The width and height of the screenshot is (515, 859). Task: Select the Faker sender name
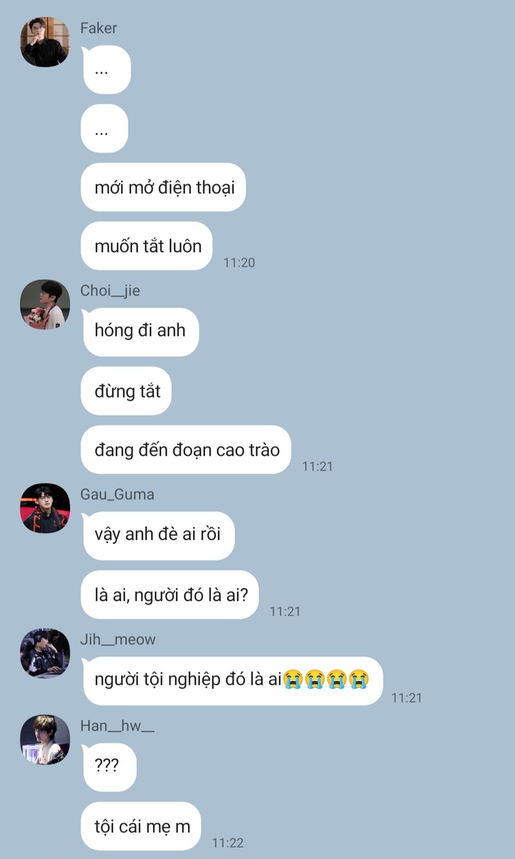click(x=98, y=28)
